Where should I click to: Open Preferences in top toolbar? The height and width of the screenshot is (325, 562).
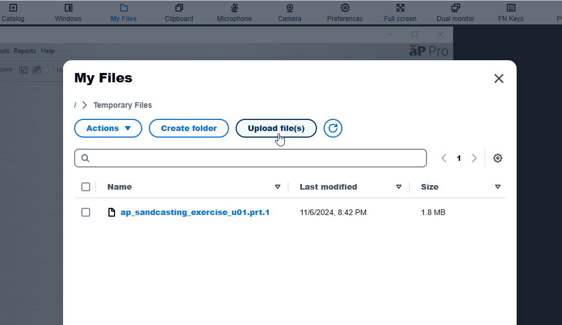click(345, 13)
